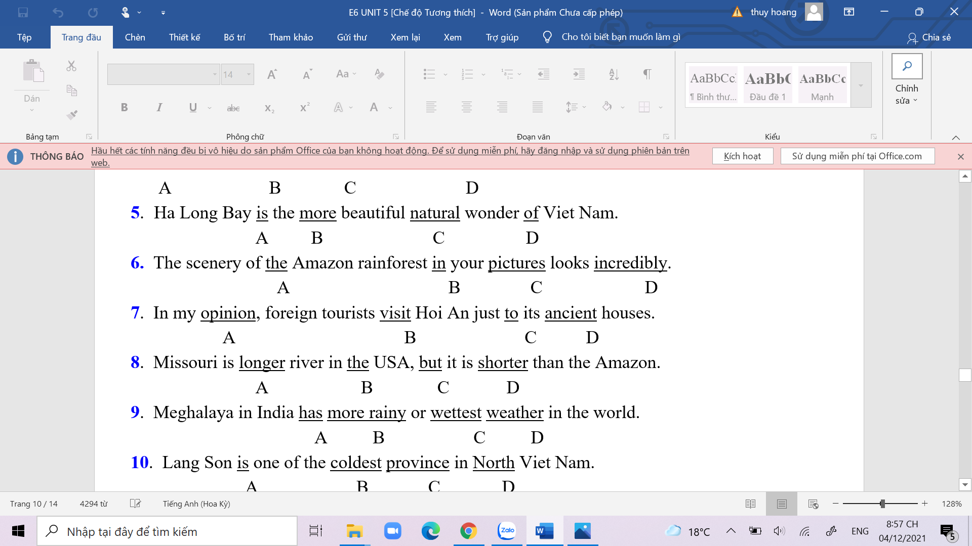Click the shading paint bucket button
972x546 pixels.
607,107
